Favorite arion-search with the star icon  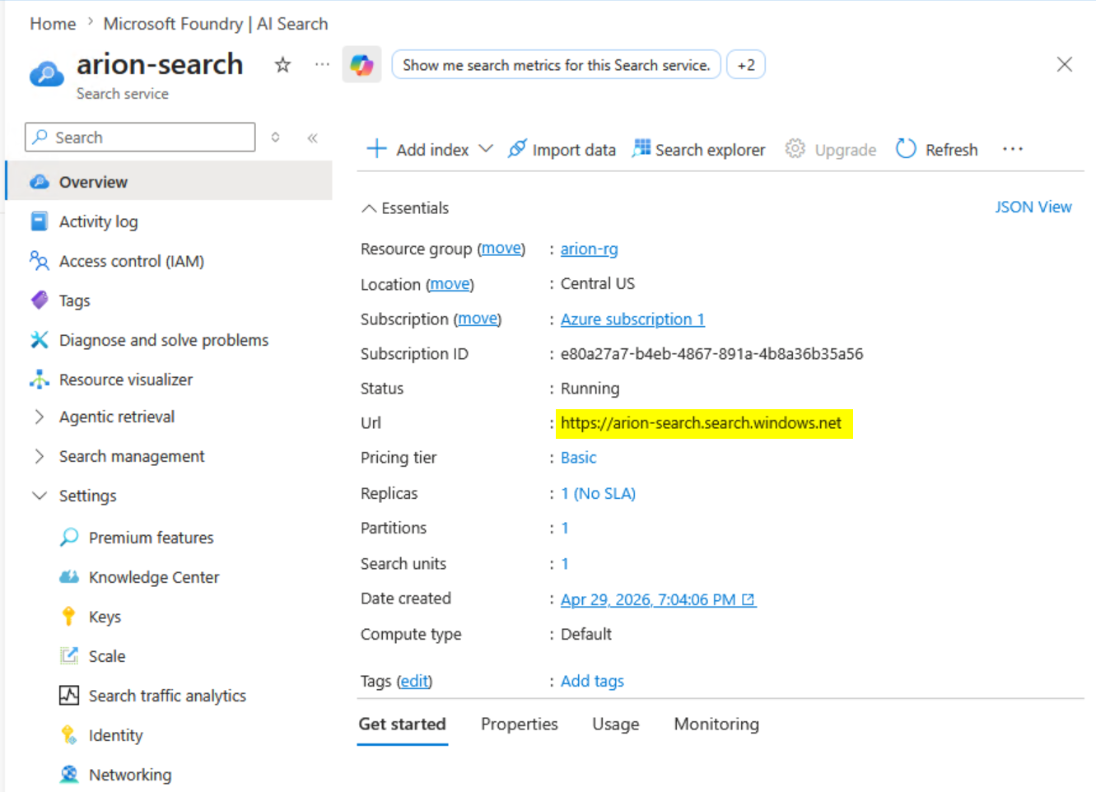pyautogui.click(x=282, y=65)
